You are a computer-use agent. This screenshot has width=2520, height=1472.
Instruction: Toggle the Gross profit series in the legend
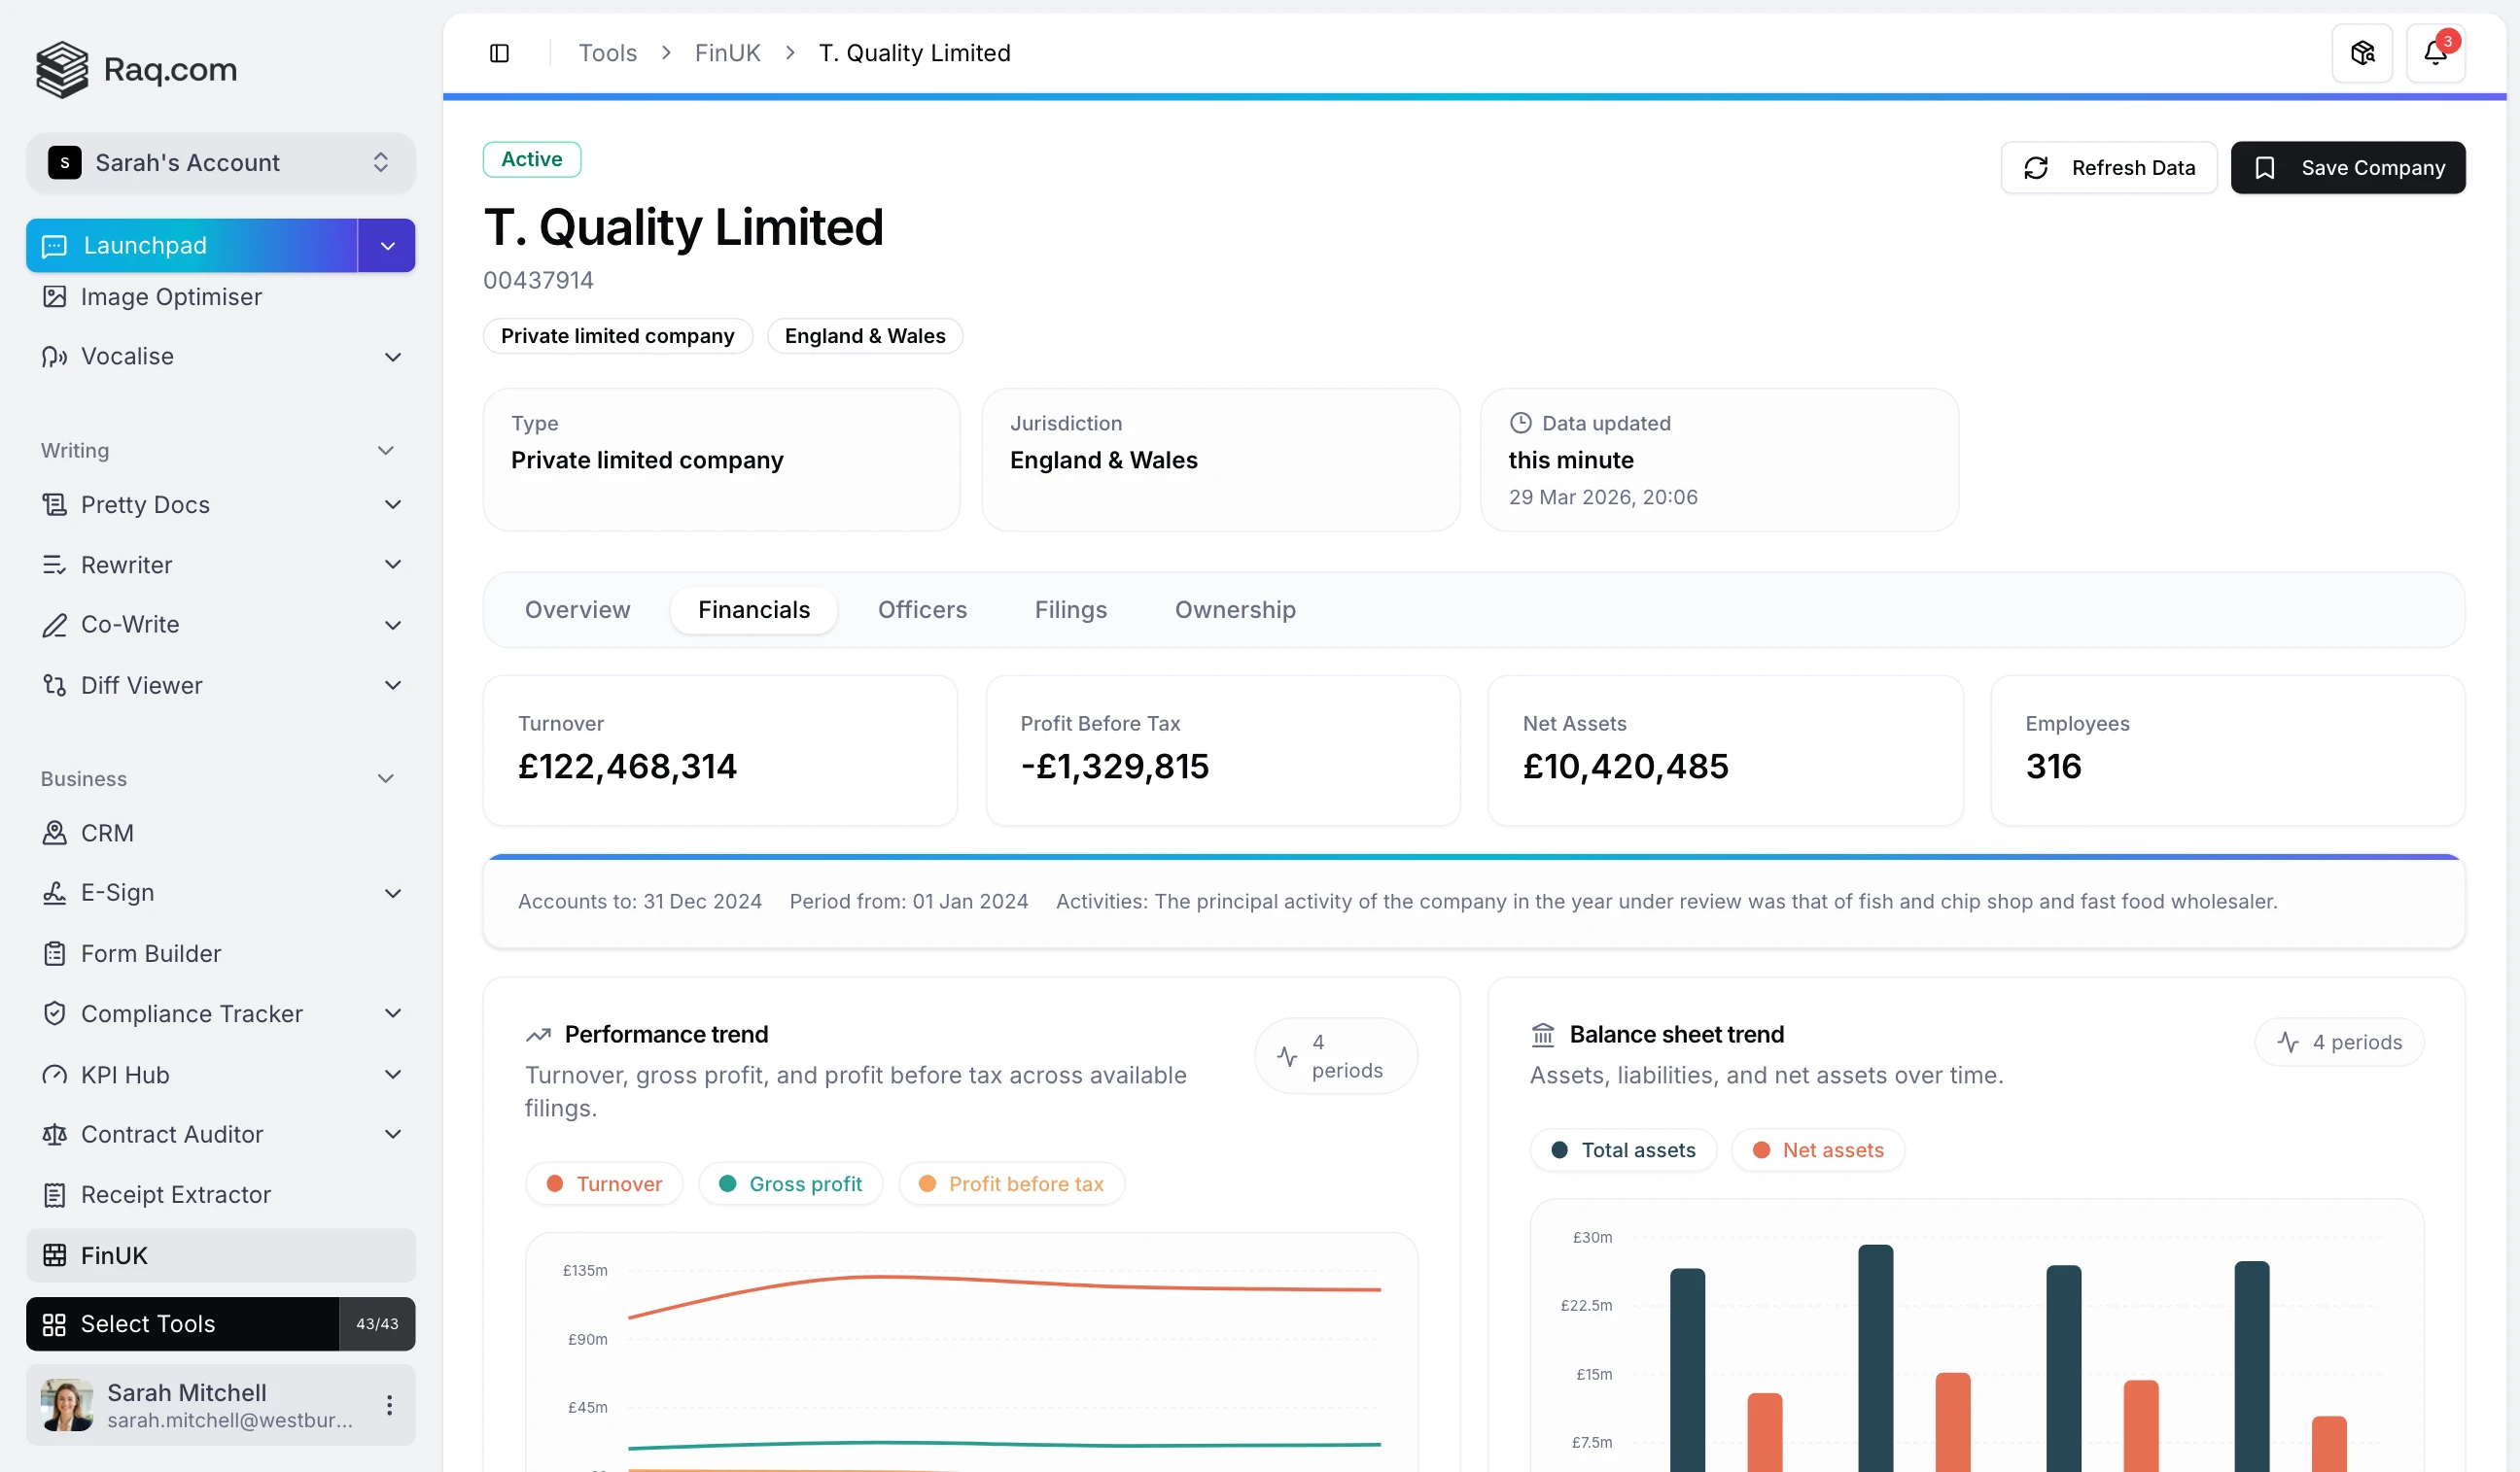click(790, 1184)
